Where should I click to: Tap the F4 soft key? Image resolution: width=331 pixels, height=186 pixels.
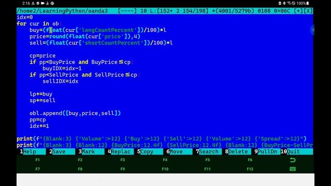pyautogui.click(x=165, y=160)
